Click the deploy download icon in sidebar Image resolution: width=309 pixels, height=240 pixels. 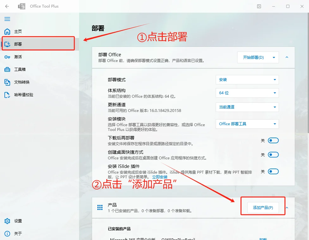pos(7,44)
